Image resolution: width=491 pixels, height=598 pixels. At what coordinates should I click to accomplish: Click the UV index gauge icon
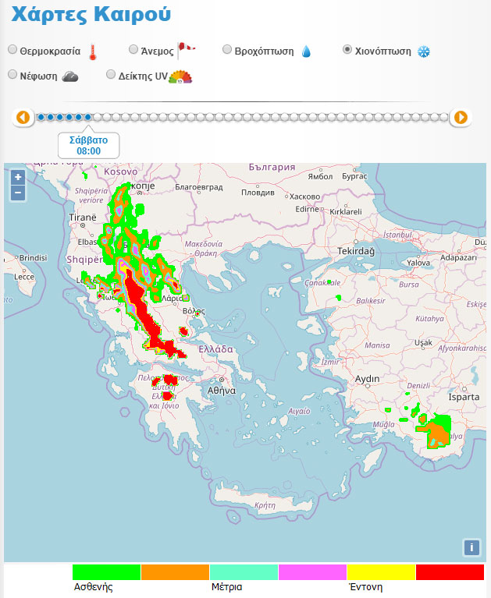click(180, 76)
